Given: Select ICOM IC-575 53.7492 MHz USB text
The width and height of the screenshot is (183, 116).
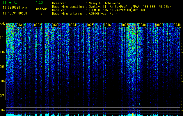Looking at the screenshot, I should [x=117, y=10].
